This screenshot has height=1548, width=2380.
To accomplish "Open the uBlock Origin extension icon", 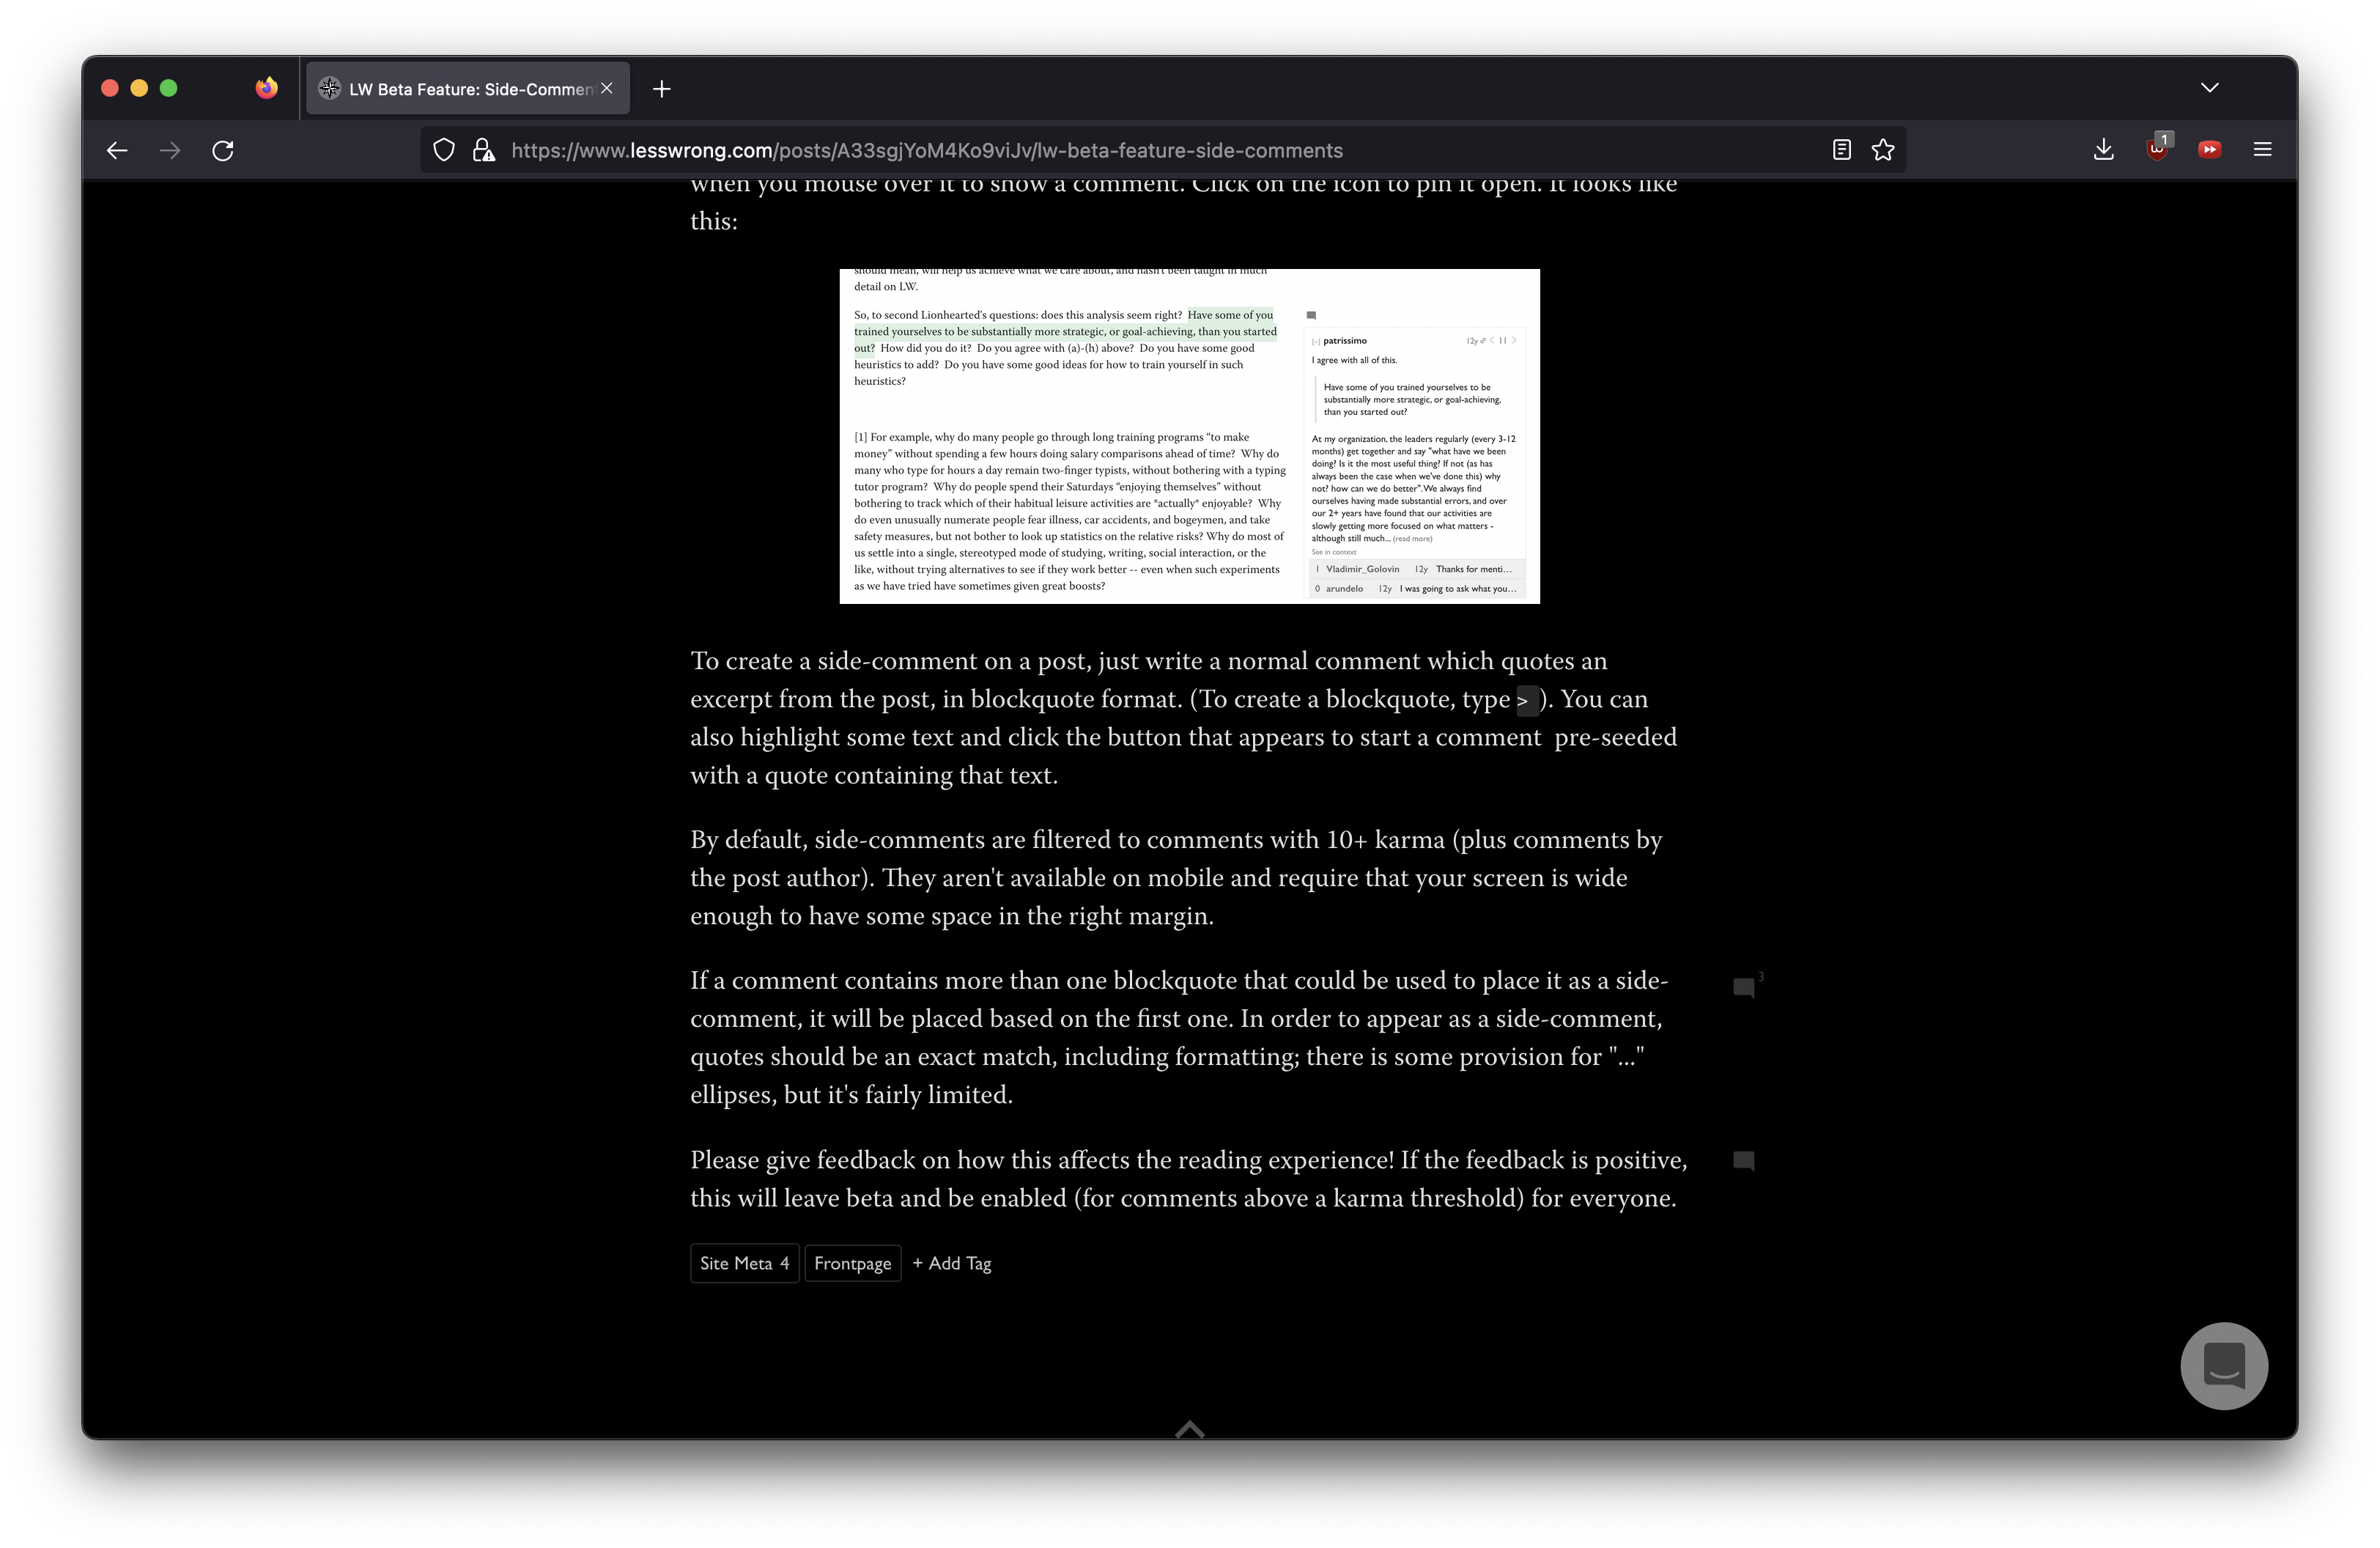I will pos(2157,150).
